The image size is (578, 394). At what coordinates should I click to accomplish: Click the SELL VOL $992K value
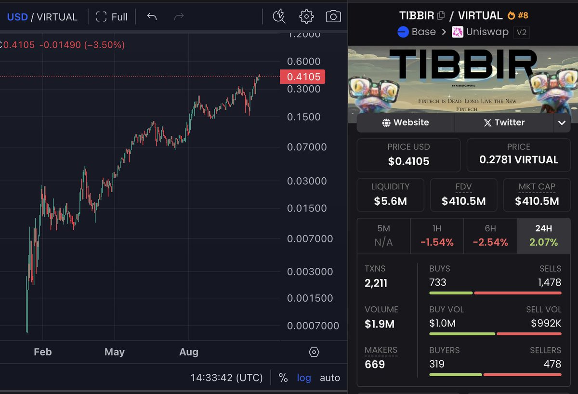(546, 323)
